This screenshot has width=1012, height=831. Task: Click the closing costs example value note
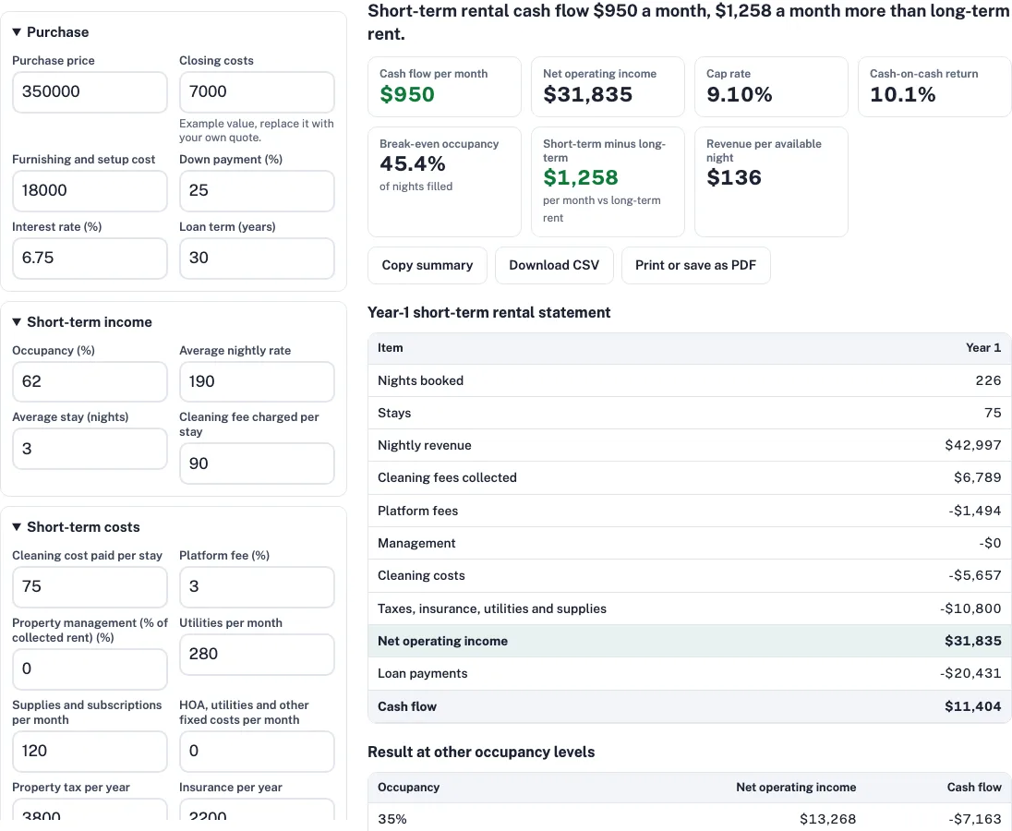[x=256, y=130]
